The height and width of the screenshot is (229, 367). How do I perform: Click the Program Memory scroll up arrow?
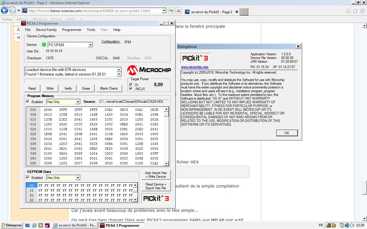point(166,109)
